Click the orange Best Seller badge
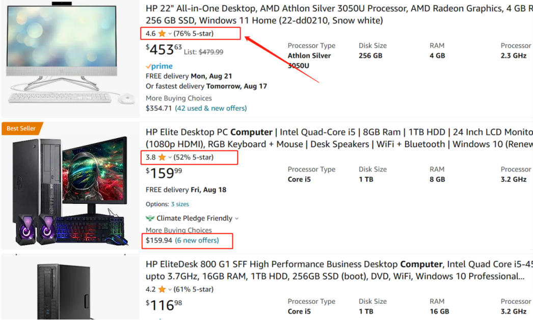533x320 pixels. pos(22,128)
